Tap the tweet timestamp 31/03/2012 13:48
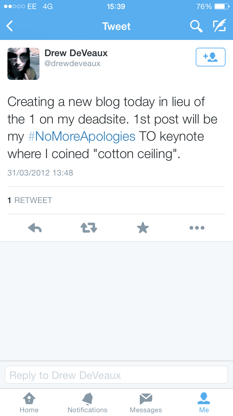This screenshot has height=416, width=233. pyautogui.click(x=40, y=173)
